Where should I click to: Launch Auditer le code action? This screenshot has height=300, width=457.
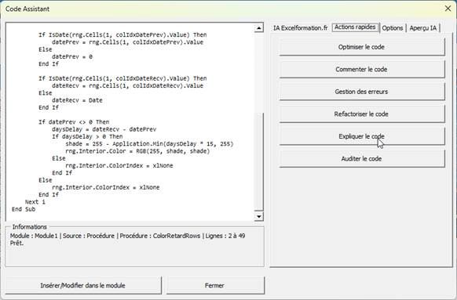coord(362,159)
